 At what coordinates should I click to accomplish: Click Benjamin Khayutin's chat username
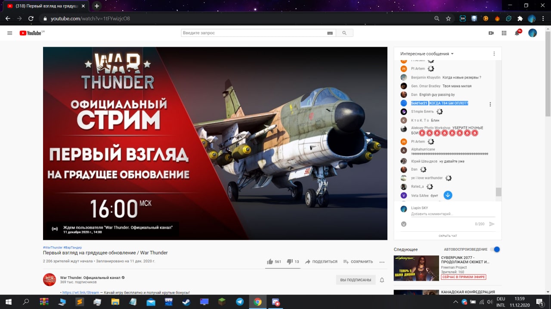pos(426,77)
